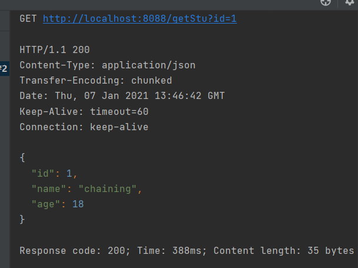Click the "id" key in the JSON body
The image size is (358, 268).
click(x=40, y=173)
